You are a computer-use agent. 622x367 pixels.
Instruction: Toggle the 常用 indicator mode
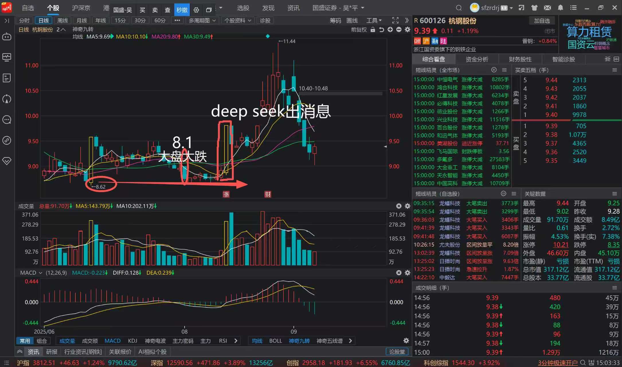pos(25,341)
